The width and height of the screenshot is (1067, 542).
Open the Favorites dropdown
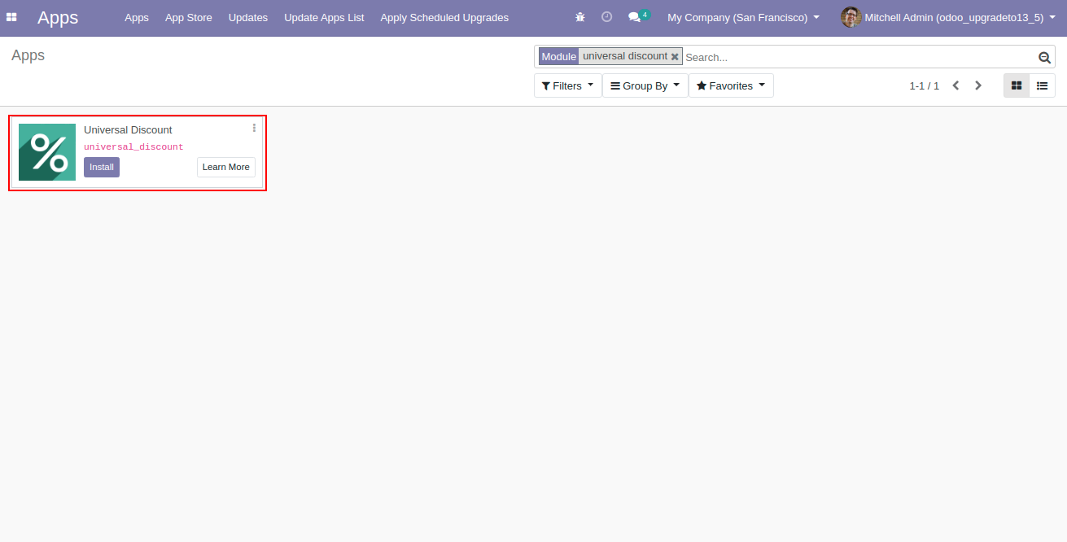point(730,85)
